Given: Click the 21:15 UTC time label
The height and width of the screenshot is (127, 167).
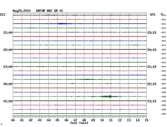Looking at the screenshot, I should pyautogui.click(x=152, y=67).
